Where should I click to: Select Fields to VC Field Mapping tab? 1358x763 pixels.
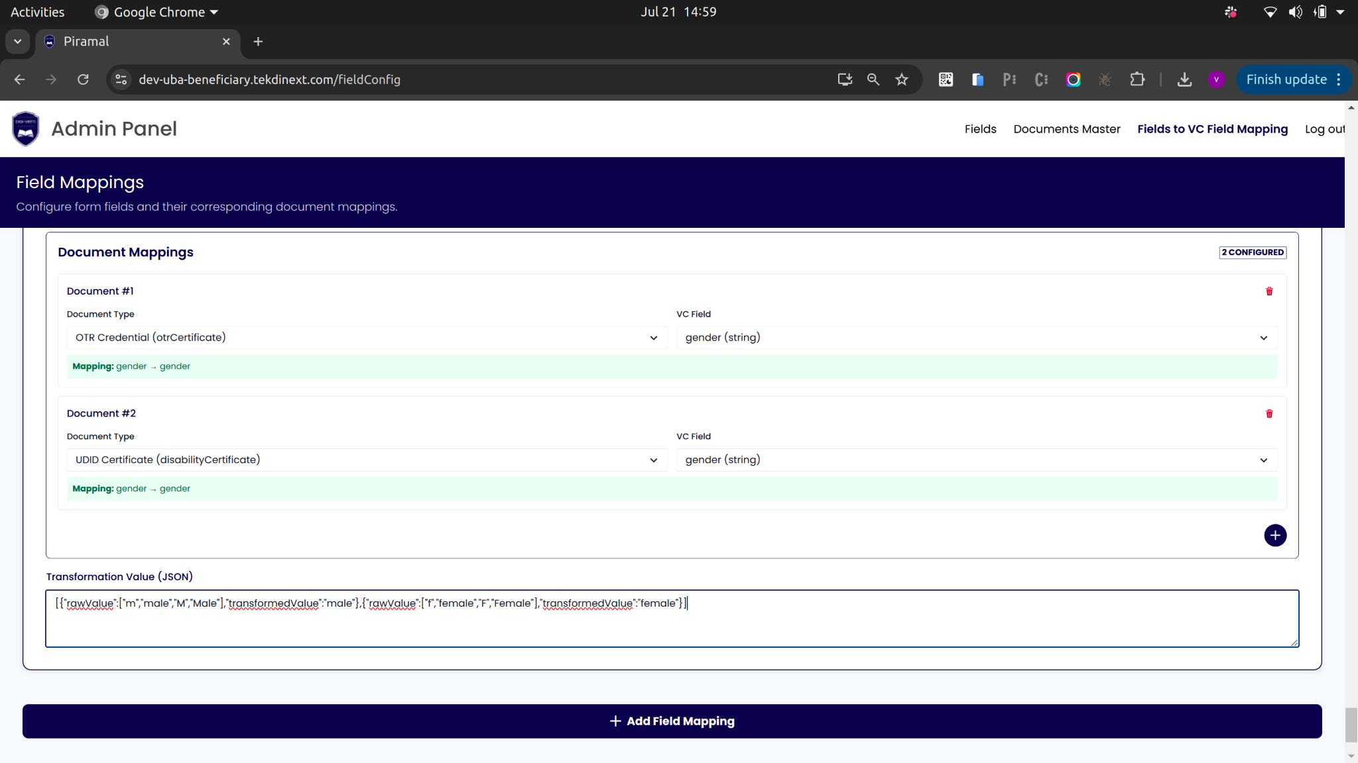point(1212,129)
